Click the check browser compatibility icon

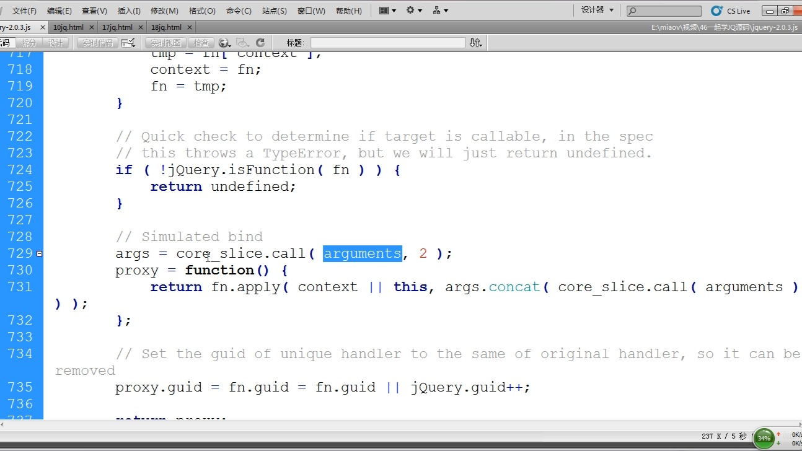pyautogui.click(x=128, y=43)
